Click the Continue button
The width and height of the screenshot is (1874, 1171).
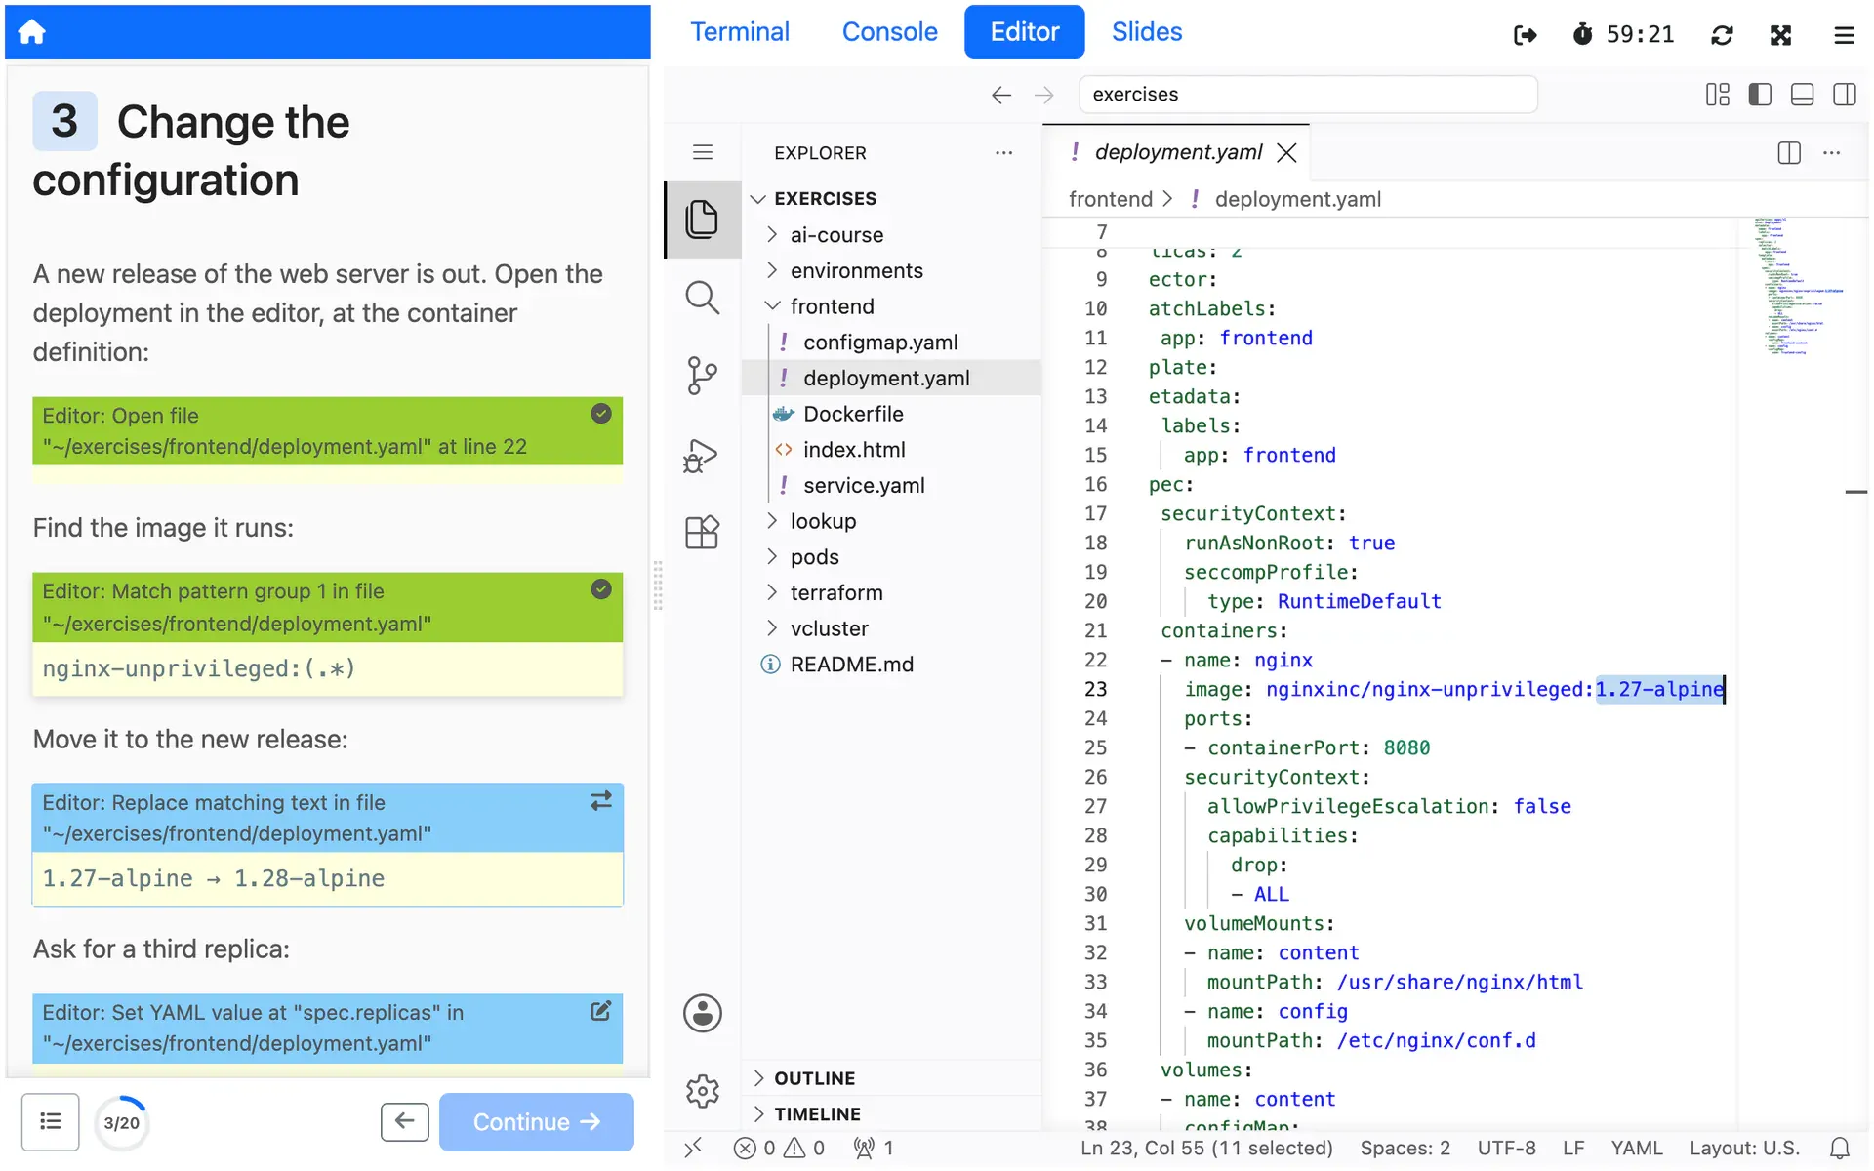point(536,1122)
